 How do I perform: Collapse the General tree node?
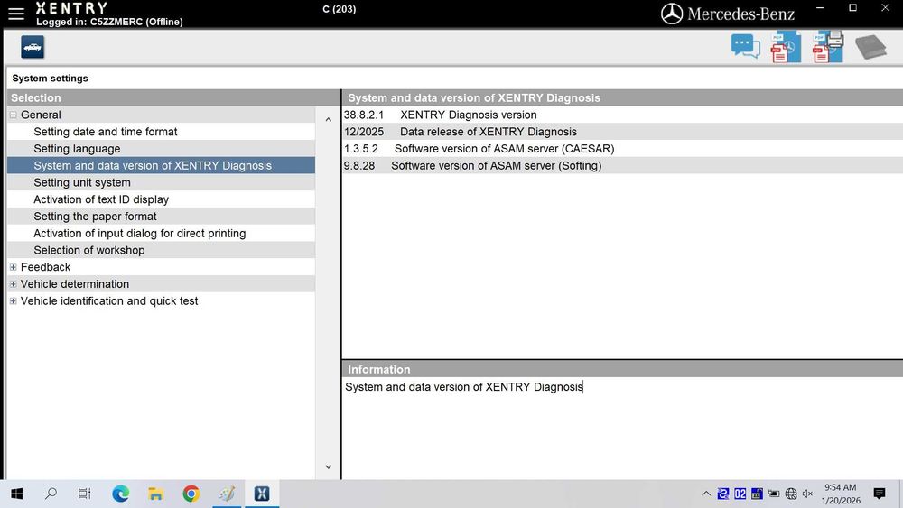[13, 115]
